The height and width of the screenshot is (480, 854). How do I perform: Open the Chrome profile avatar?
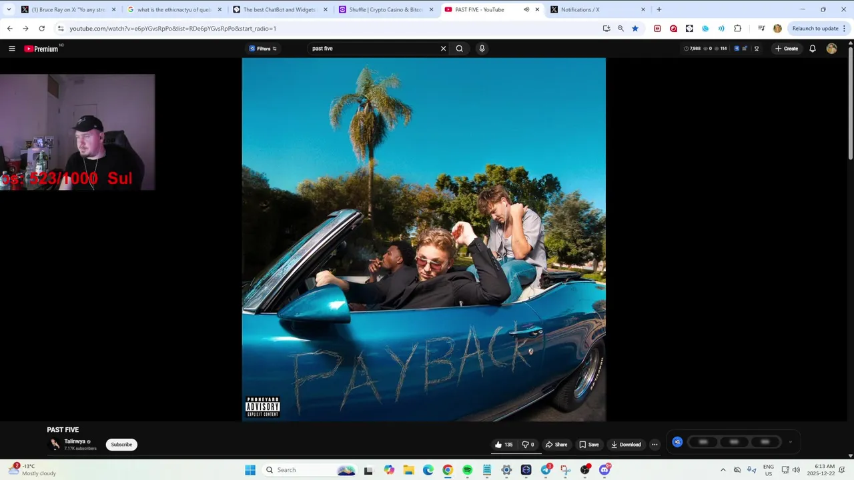777,29
